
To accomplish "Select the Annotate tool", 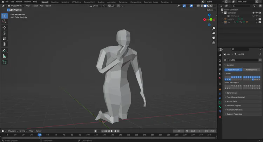I will pos(5,50).
